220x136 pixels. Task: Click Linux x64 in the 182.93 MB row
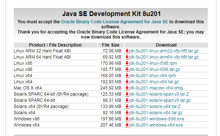click(x=23, y=82)
